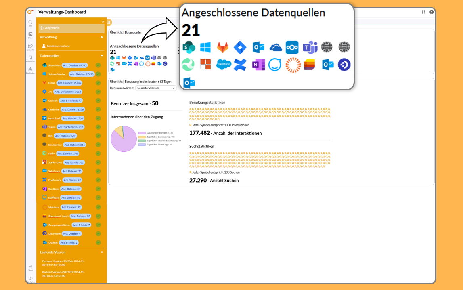Toggle the green checkmark on the OneDrive row

point(98,109)
